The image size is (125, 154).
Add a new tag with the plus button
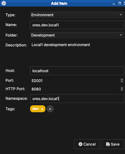point(50,109)
